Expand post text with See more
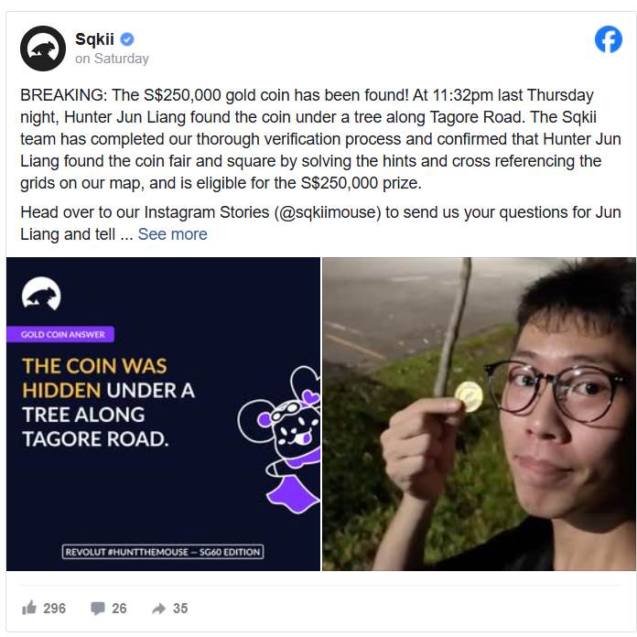 click(x=173, y=234)
